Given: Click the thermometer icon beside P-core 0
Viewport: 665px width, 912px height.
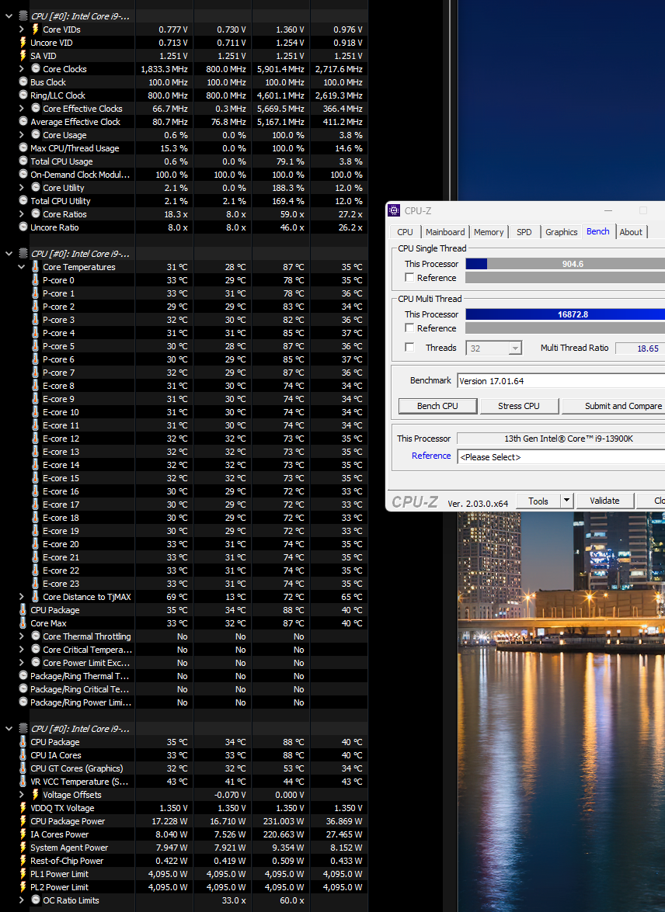Looking at the screenshot, I should 36,279.
